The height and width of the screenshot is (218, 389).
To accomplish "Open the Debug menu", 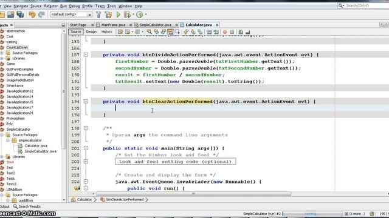I will [x=74, y=6].
